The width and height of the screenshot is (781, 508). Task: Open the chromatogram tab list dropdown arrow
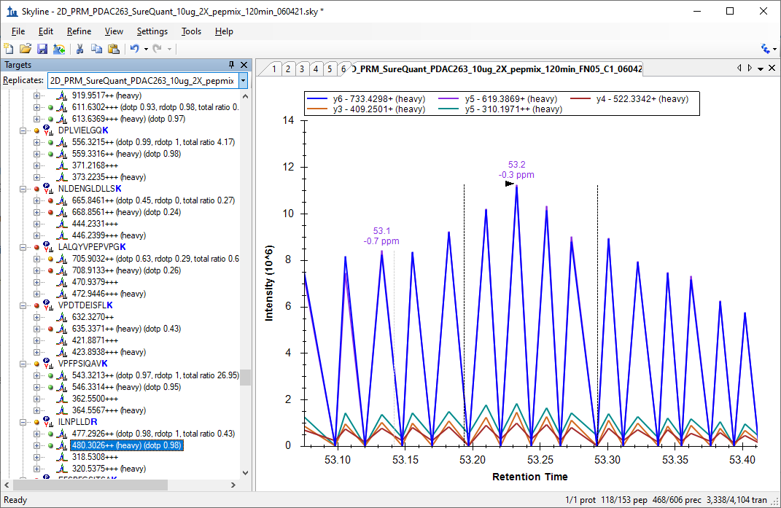[761, 69]
